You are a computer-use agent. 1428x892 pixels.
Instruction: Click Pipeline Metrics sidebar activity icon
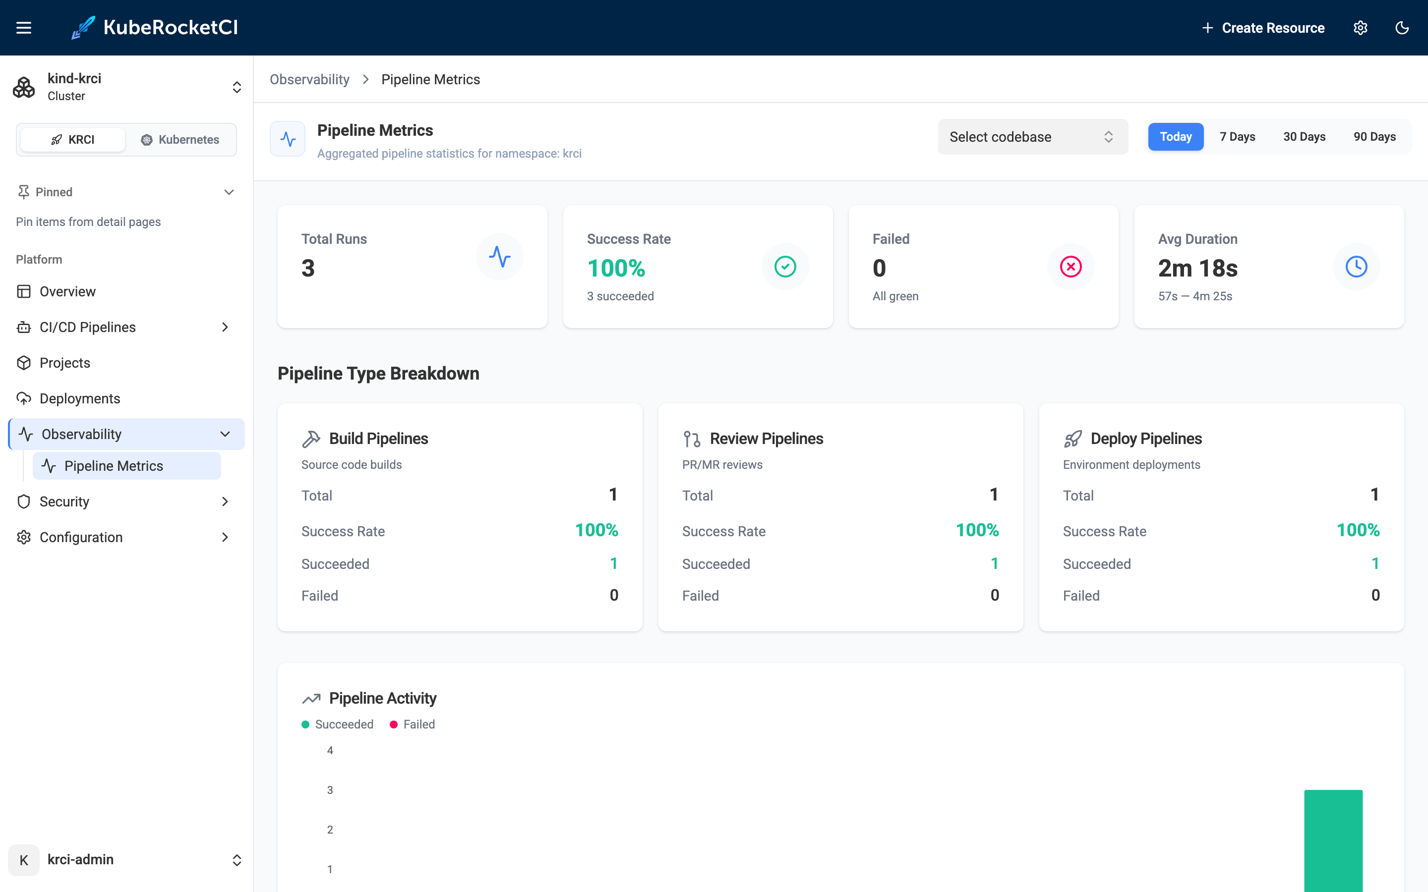pos(49,466)
